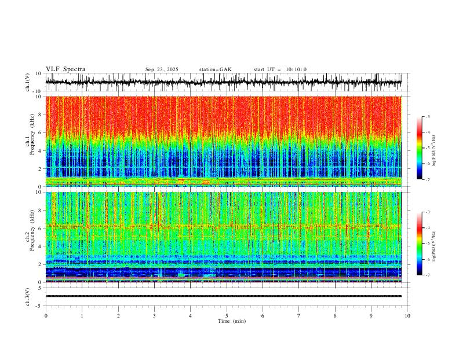Viewport: 459px width, 354px height.
Task: Click the "6" kHz tick on ch.2 axis
Action: coord(41,228)
